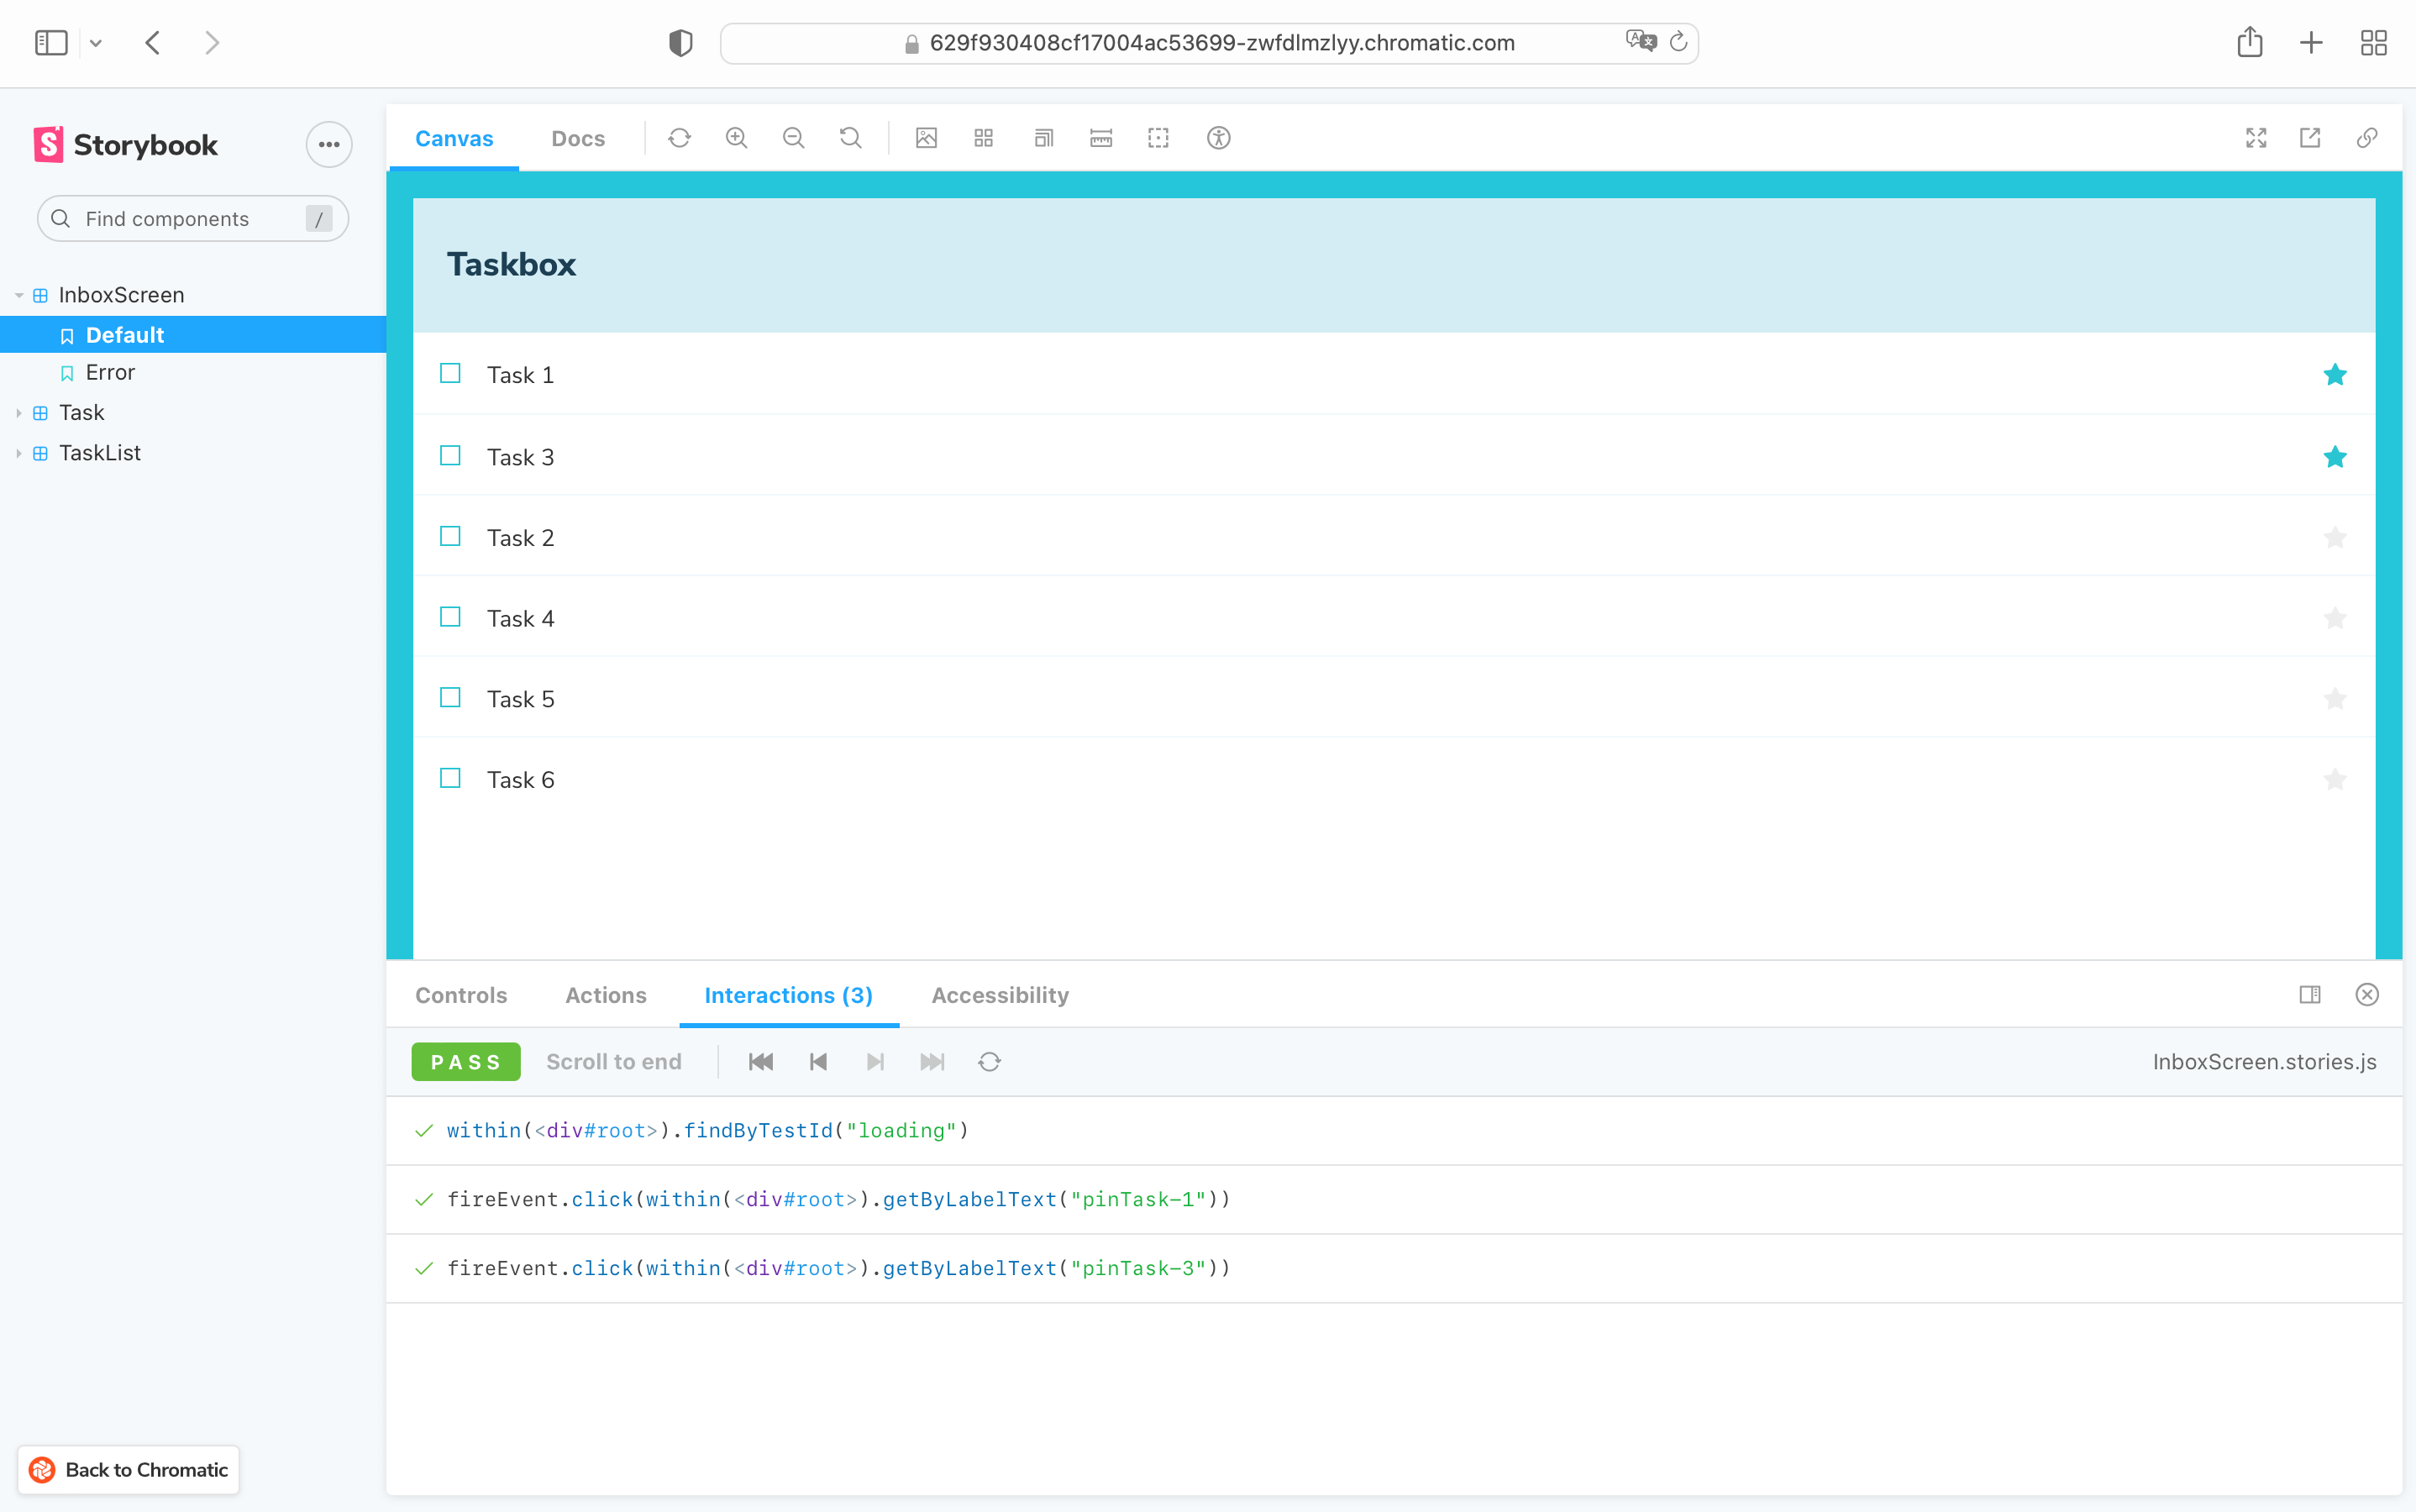Toggle the checkbox next to Task 5
This screenshot has height=1512, width=2416.
coord(449,699)
